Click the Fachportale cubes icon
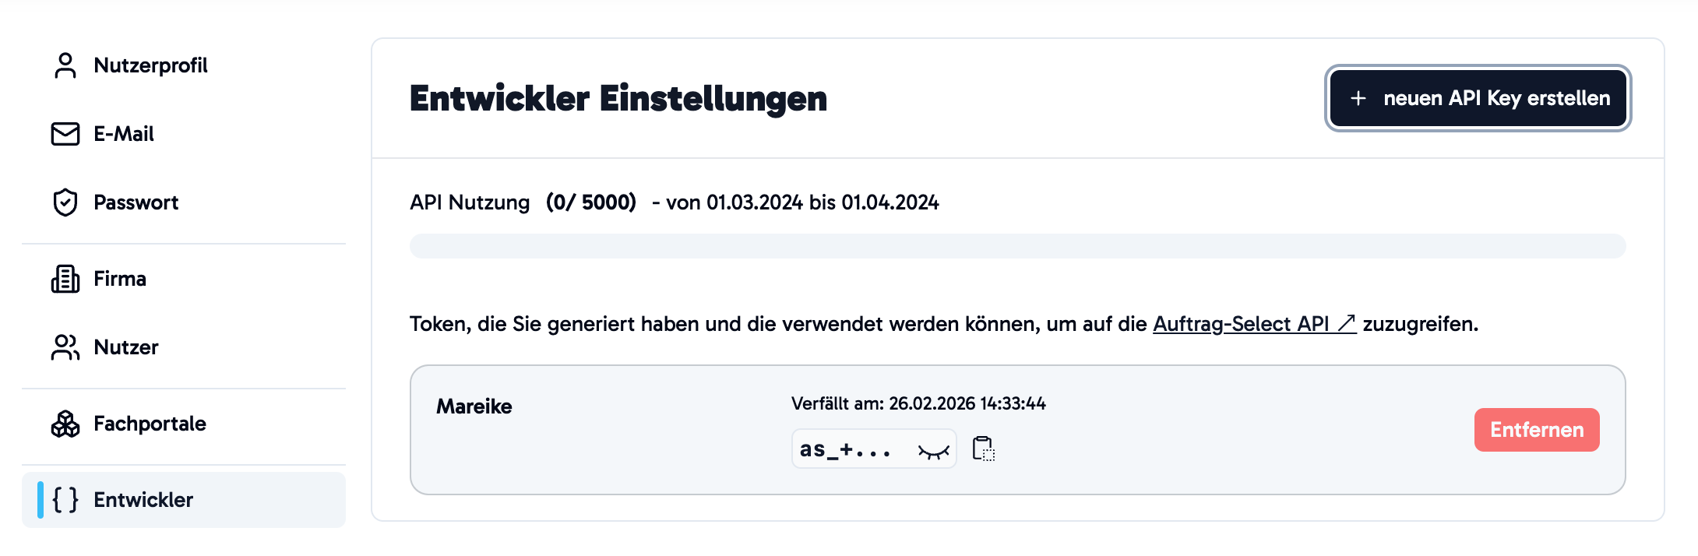The height and width of the screenshot is (556, 1698). 65,424
